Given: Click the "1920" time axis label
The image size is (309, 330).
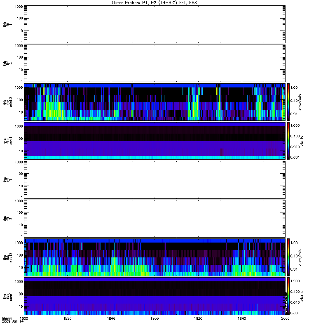Looking at the screenshot, I should point(198,318).
